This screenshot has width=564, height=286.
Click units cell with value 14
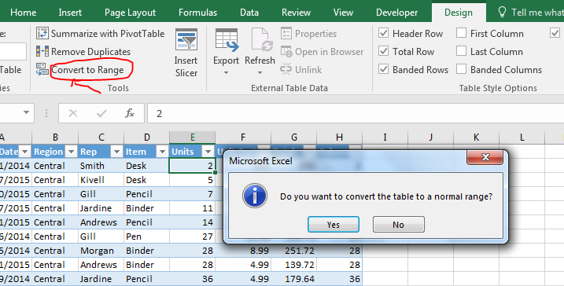coord(193,222)
